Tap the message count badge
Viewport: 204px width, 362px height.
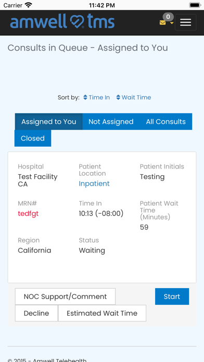[x=168, y=17]
